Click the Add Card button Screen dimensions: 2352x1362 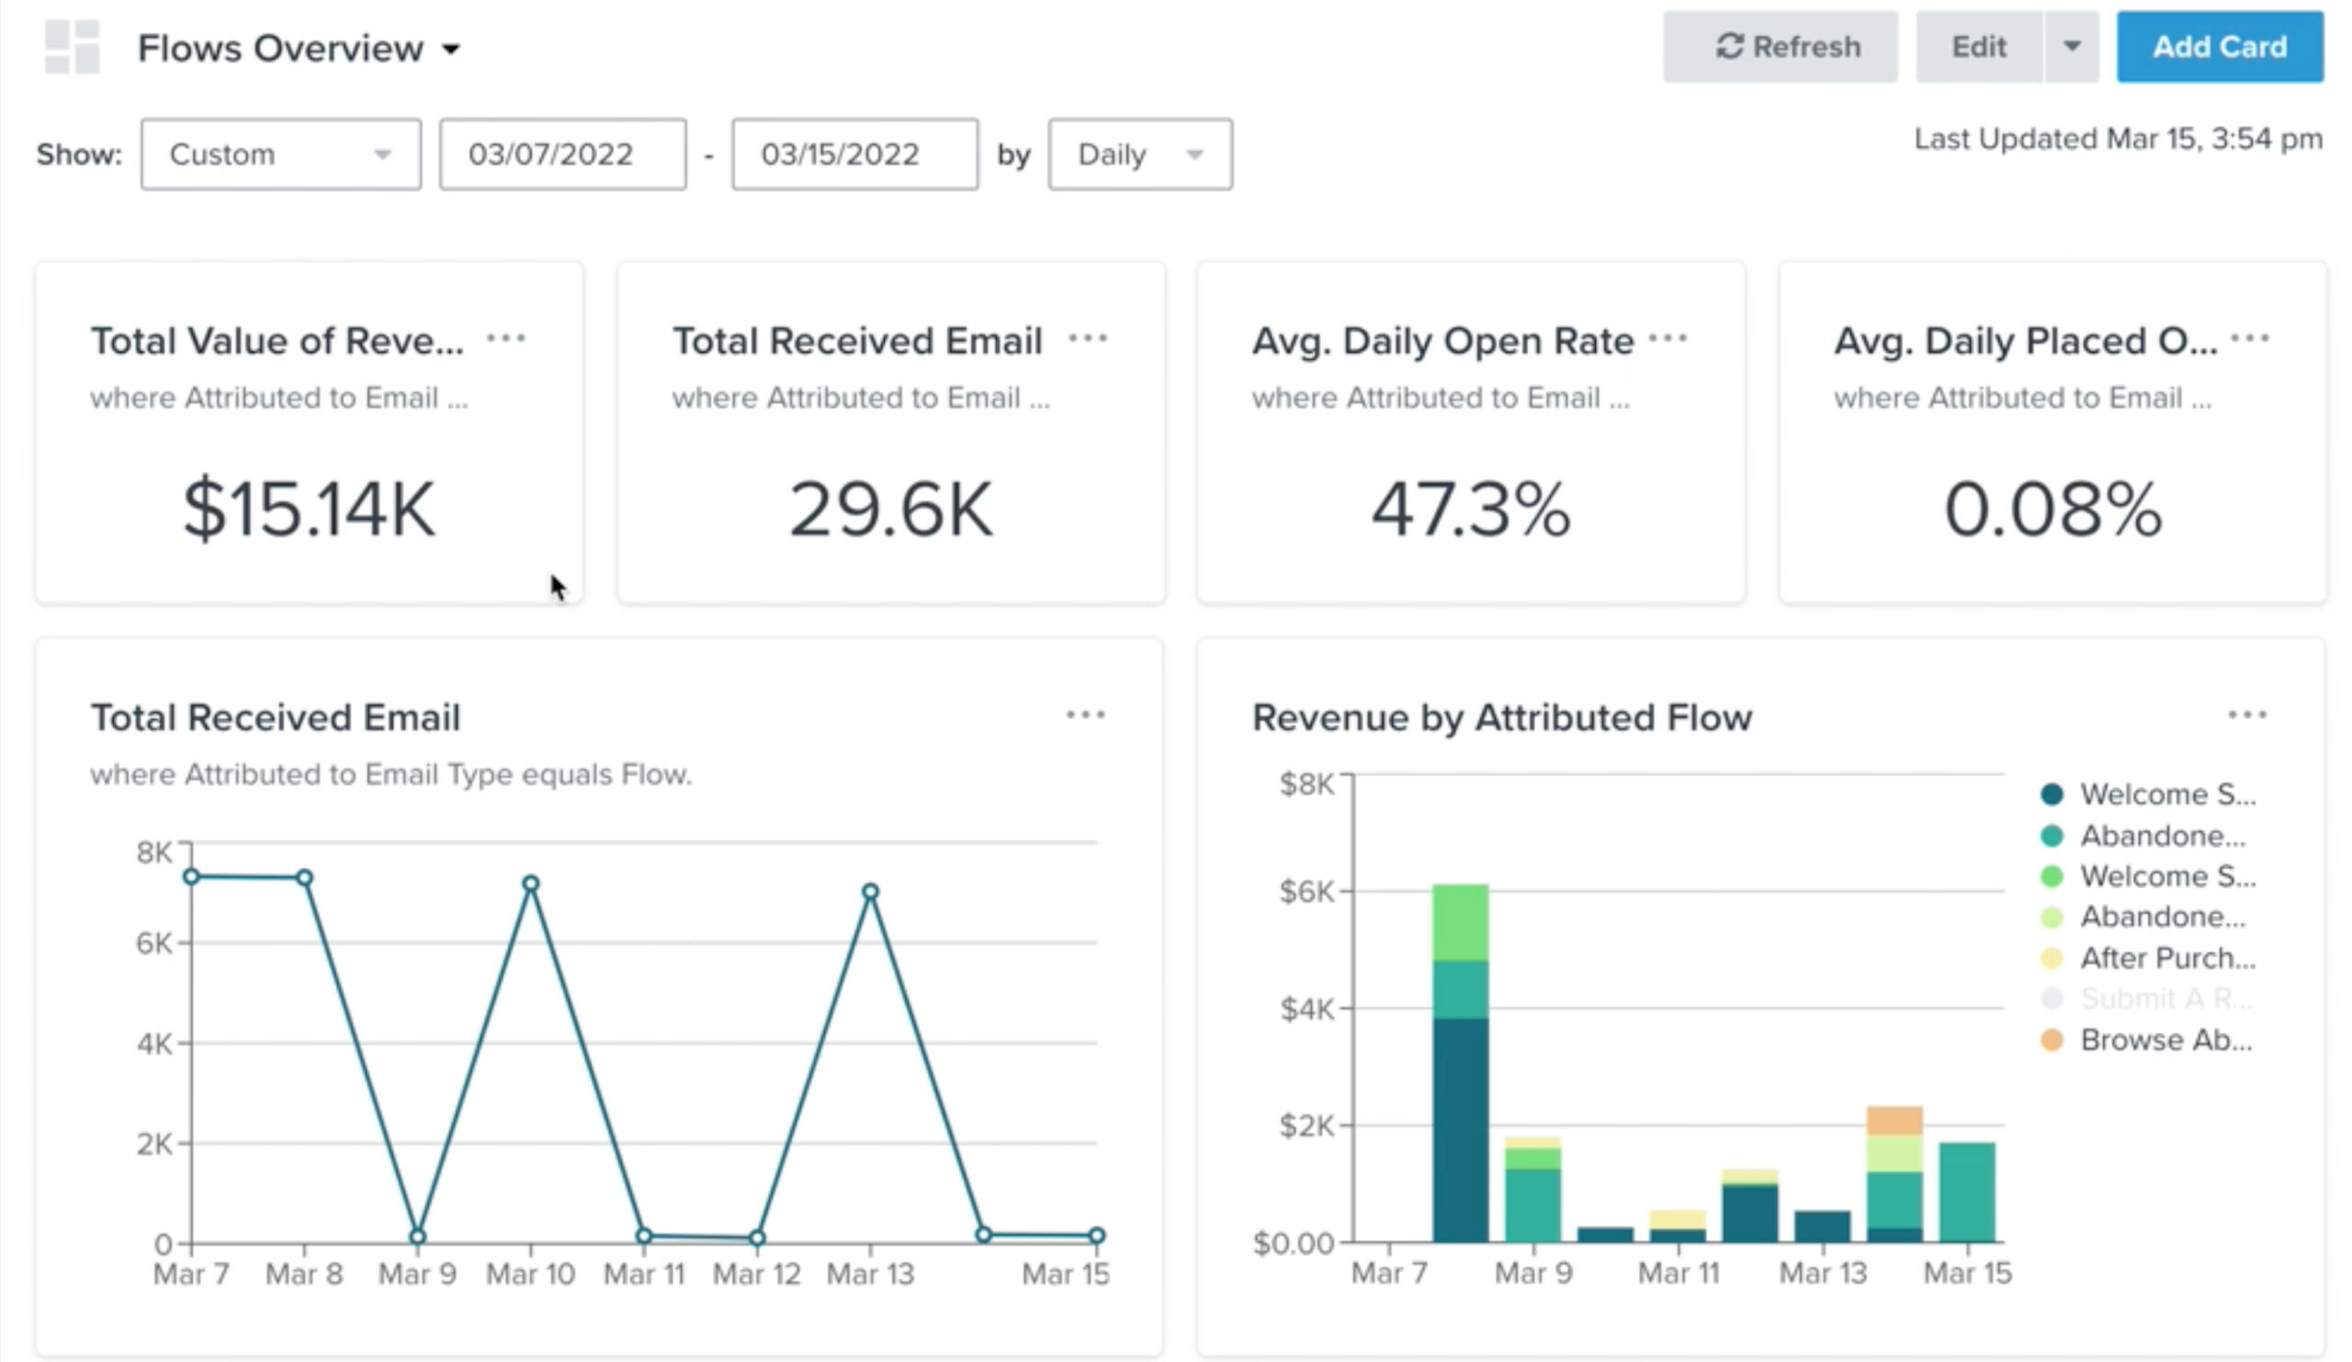tap(2220, 47)
